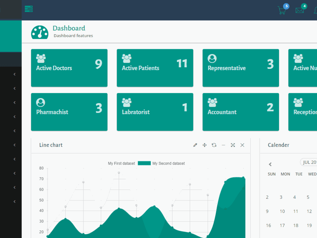Click the Accountant summary card

tap(241, 112)
